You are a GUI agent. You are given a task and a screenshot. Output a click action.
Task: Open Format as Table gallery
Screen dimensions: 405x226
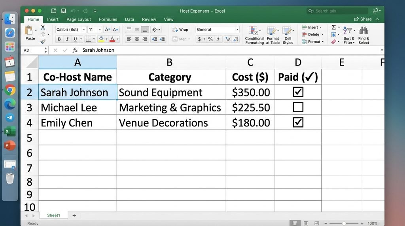(x=273, y=35)
